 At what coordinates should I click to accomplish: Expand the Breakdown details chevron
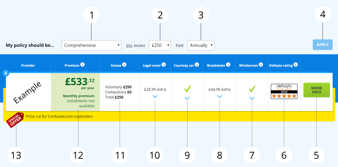coord(220,97)
